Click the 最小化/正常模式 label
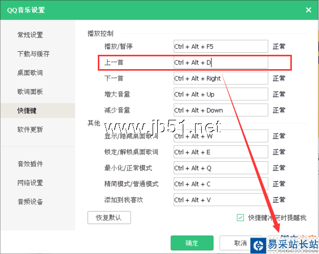The height and width of the screenshot is (254, 319). point(128,168)
